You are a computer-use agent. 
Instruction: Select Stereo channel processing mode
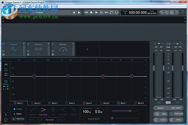click(6, 83)
